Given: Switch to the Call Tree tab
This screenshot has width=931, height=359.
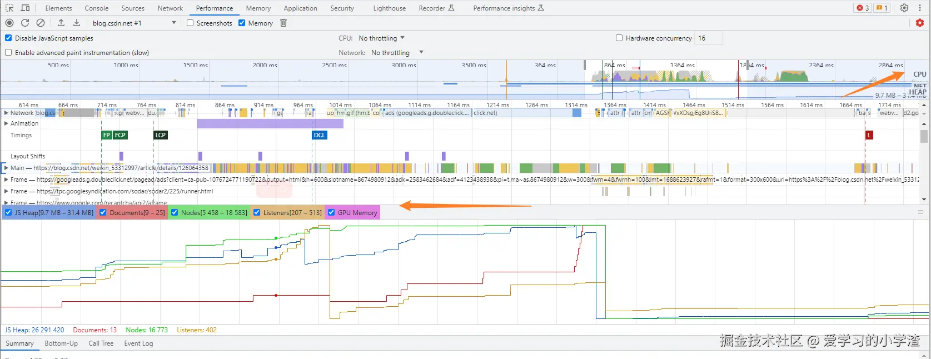Looking at the screenshot, I should pos(101,343).
